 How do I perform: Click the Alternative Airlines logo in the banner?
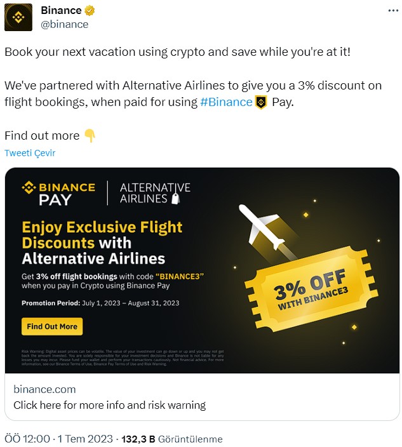click(x=155, y=193)
